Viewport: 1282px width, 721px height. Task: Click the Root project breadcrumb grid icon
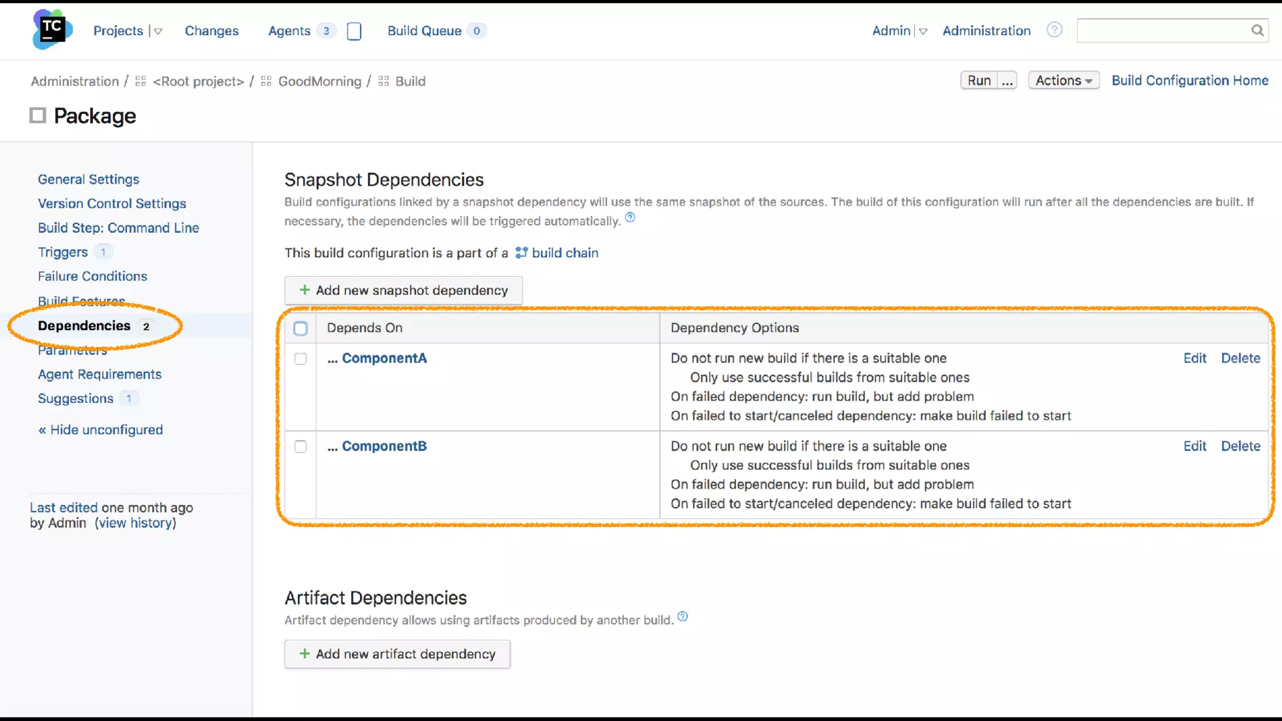pos(141,81)
